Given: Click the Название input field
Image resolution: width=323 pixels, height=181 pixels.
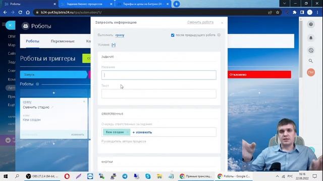Looking at the screenshot, I should (x=159, y=75).
